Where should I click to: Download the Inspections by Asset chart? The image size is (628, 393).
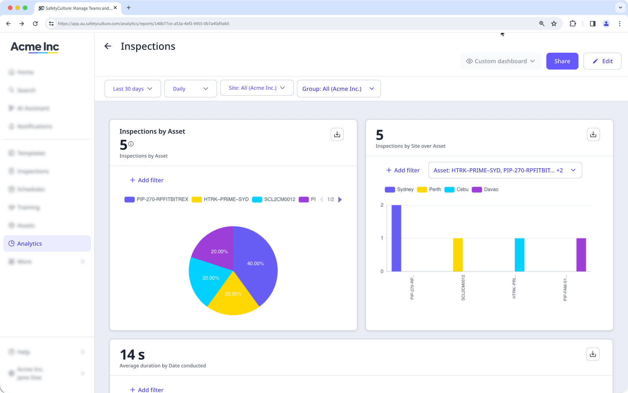tap(337, 134)
